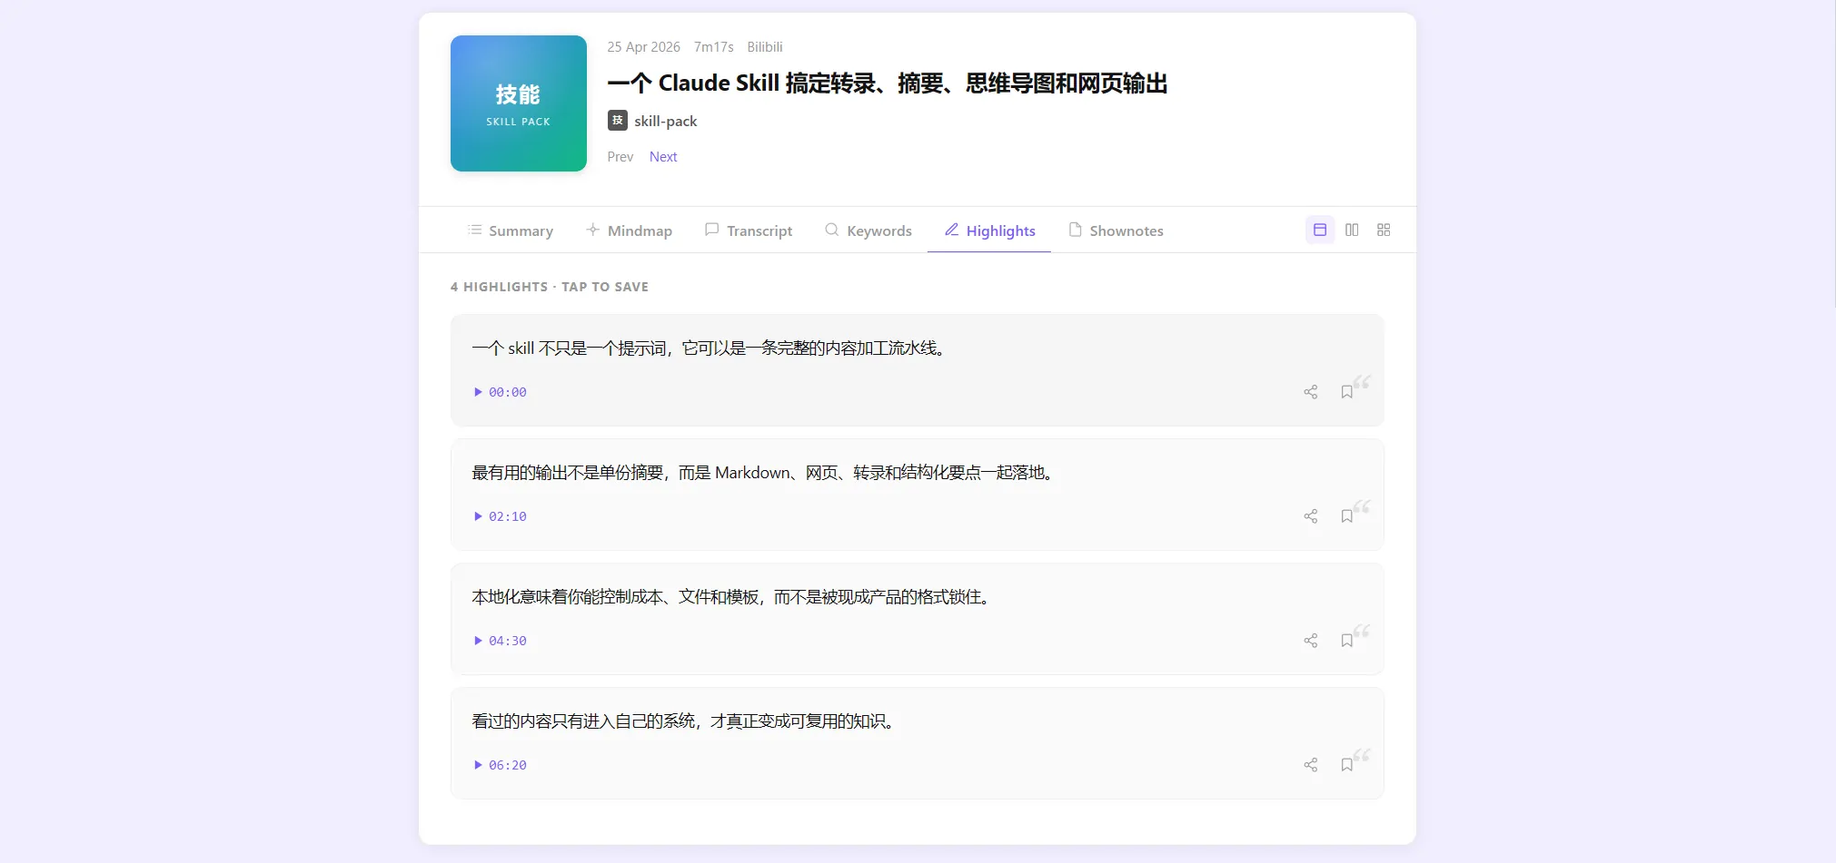This screenshot has width=1836, height=863.
Task: Click the '4 HIGHLIGHTS · TAP TO SAVE' heading
Action: point(550,287)
